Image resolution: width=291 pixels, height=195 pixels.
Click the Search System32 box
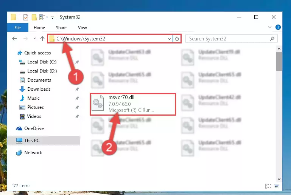pyautogui.click(x=232, y=39)
